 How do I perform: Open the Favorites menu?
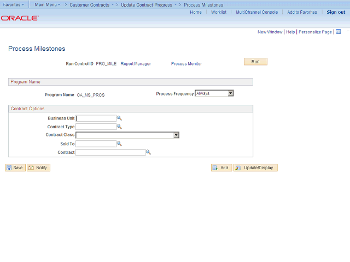13,4
